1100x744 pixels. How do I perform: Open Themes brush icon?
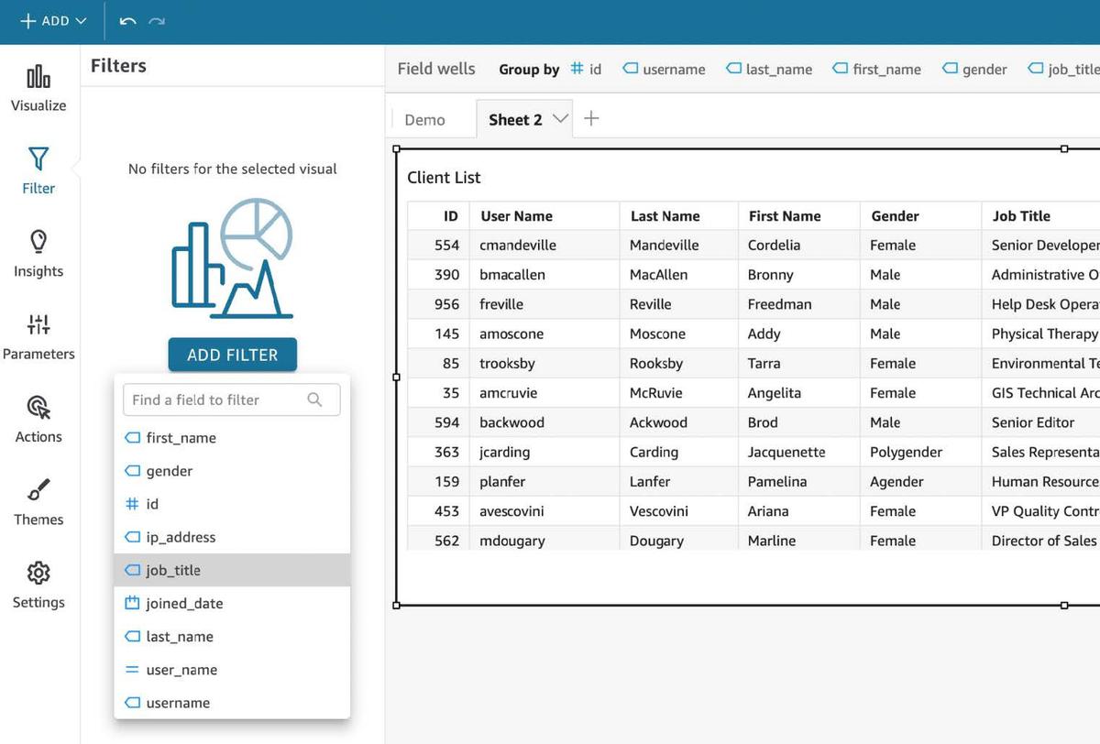click(38, 490)
